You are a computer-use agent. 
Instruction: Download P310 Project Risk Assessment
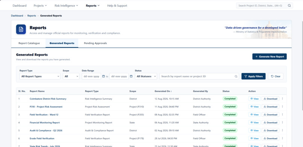click(270, 107)
